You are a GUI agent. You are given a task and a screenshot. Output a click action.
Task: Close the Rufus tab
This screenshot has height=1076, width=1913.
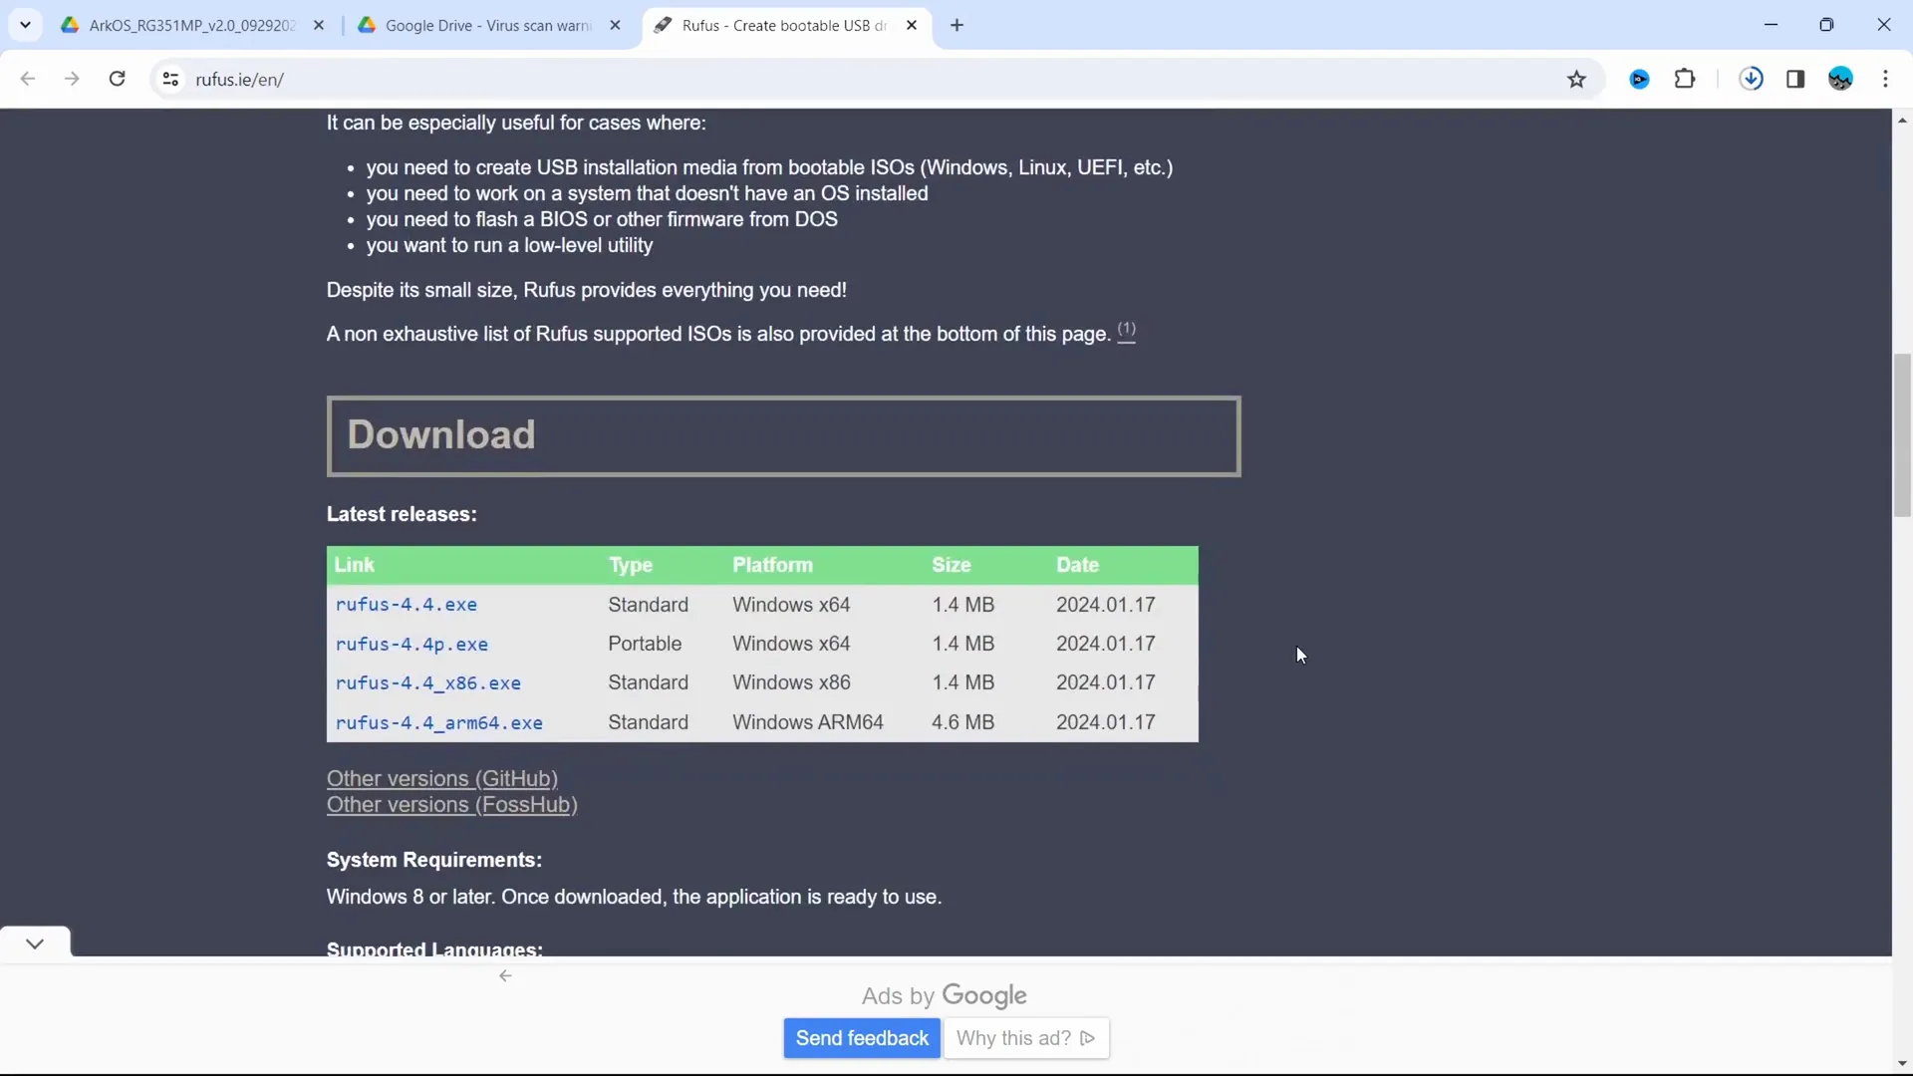912,25
